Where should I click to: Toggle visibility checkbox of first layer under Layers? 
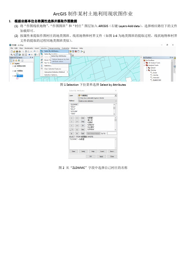pos(15,66)
